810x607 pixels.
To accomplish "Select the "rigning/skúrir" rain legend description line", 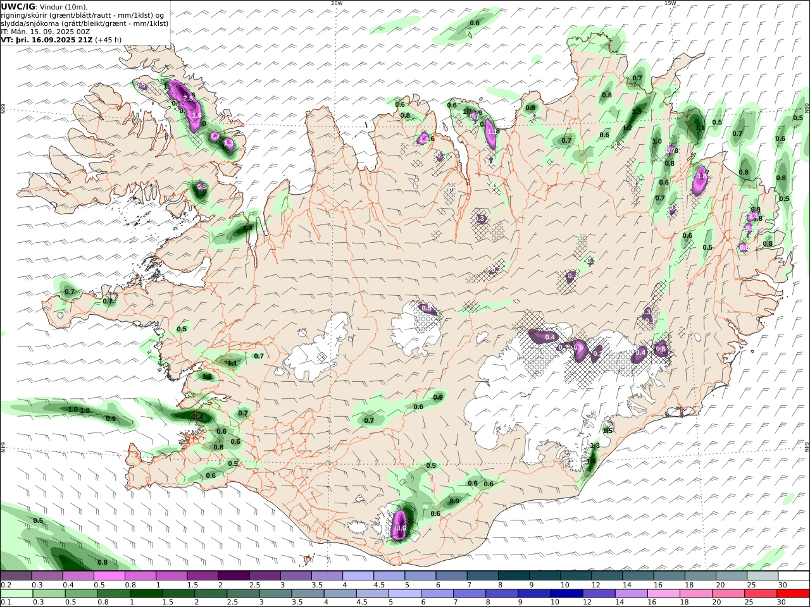I will pyautogui.click(x=82, y=15).
